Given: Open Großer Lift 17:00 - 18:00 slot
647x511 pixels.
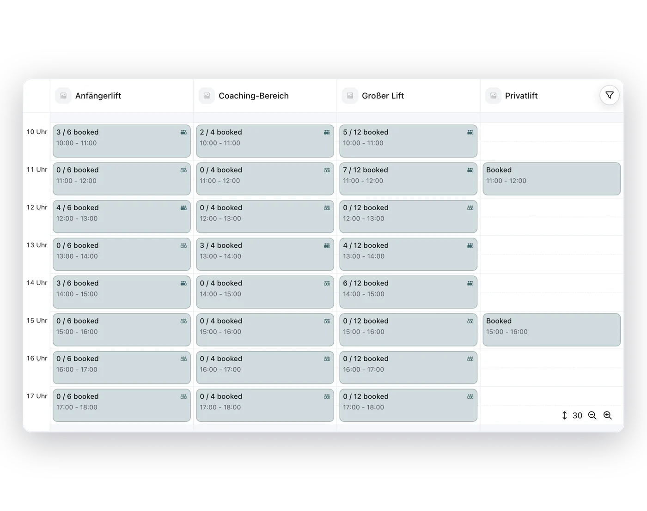Looking at the screenshot, I should pos(408,405).
